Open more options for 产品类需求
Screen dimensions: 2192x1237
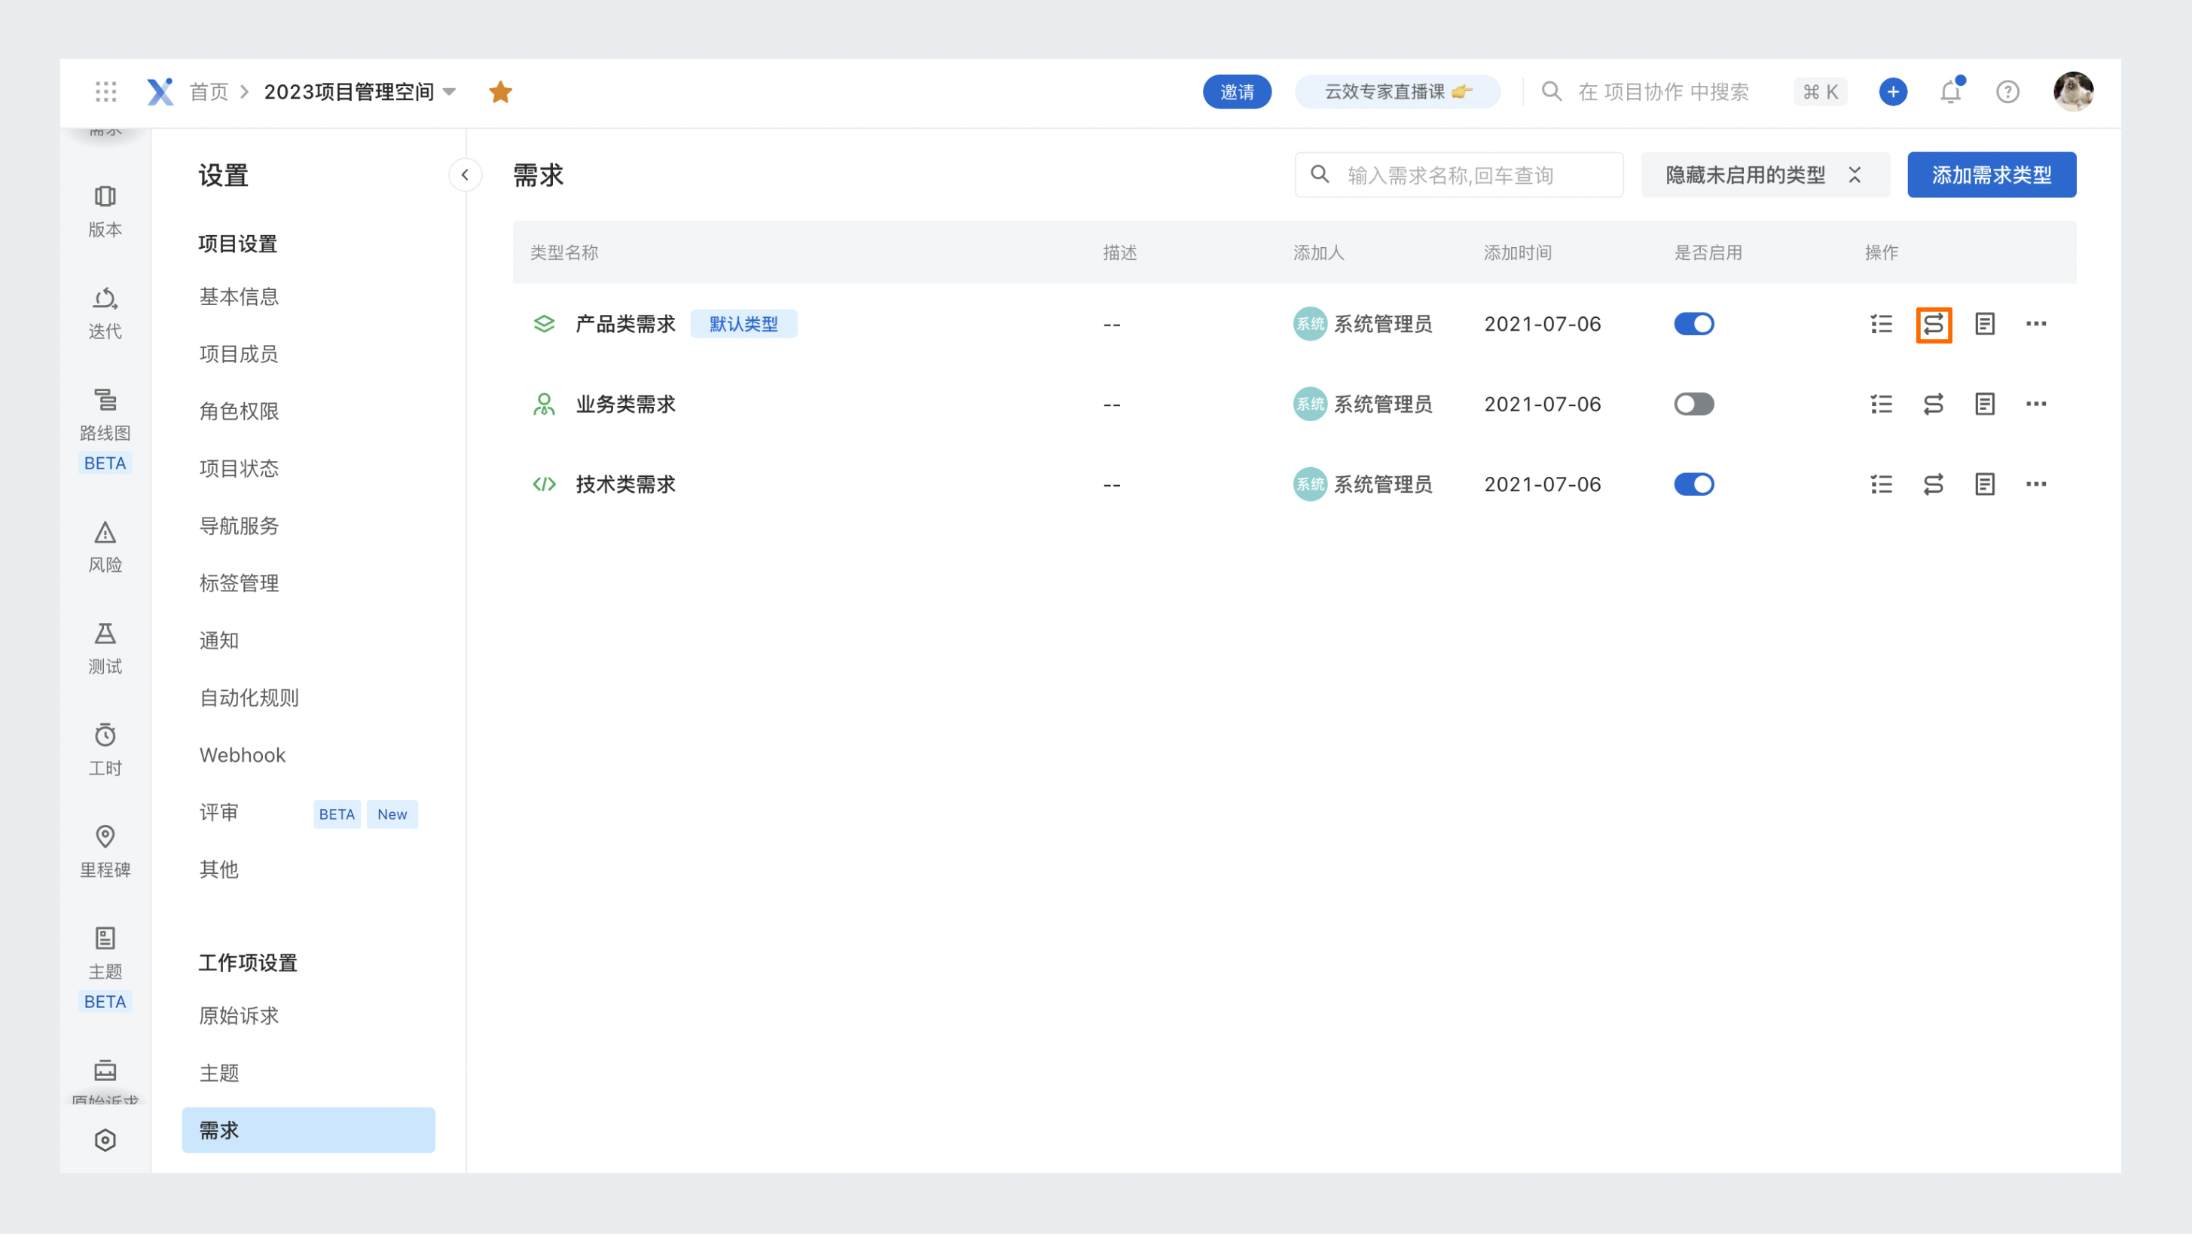pos(2035,324)
